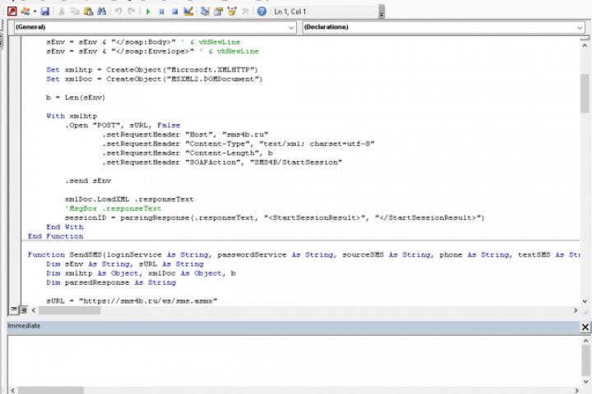Image resolution: width=592 pixels, height=394 pixels.
Task: Click the '.send sEnv' line
Action: [x=88, y=181]
